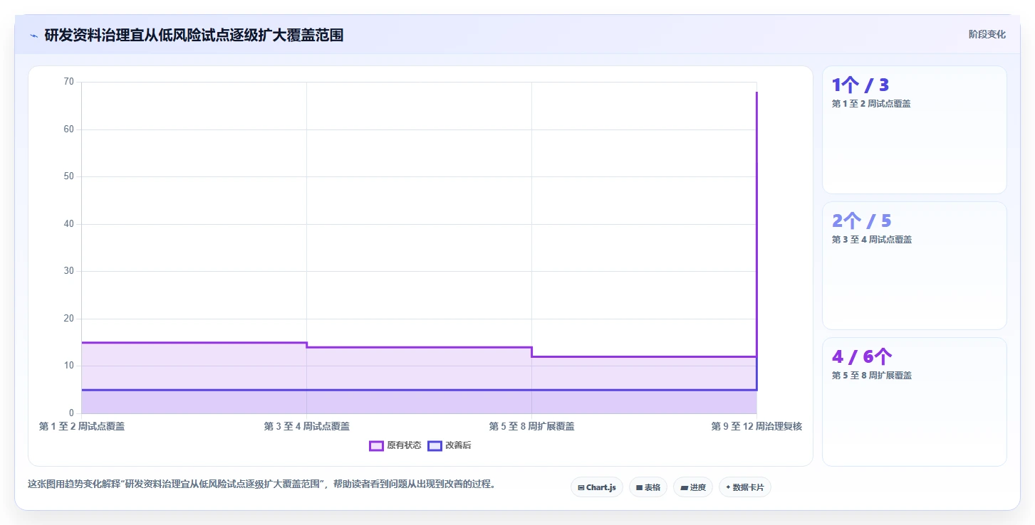The image size is (1035, 525).
Task: Click the 第 3 至 4 周试点覆盖 axis label
Action: point(306,427)
